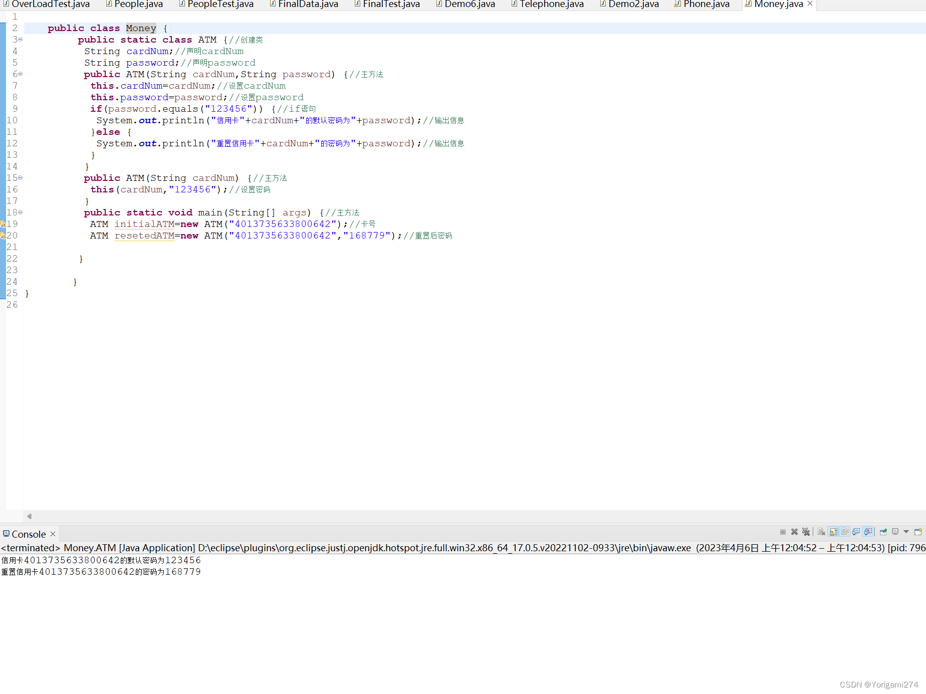Click the terminated Money.ATM launch description
926x694 pixels.
[x=463, y=548]
